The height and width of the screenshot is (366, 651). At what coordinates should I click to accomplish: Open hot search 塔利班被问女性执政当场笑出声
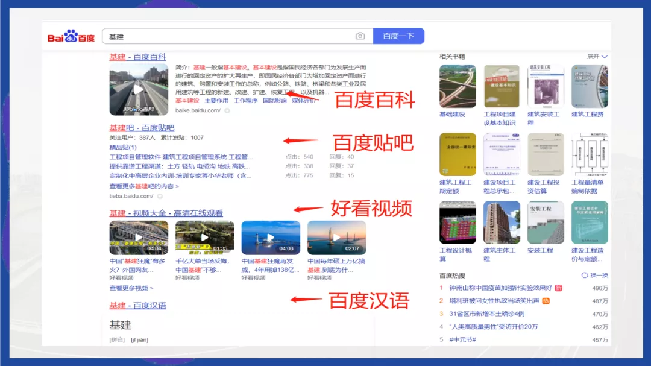(x=494, y=301)
